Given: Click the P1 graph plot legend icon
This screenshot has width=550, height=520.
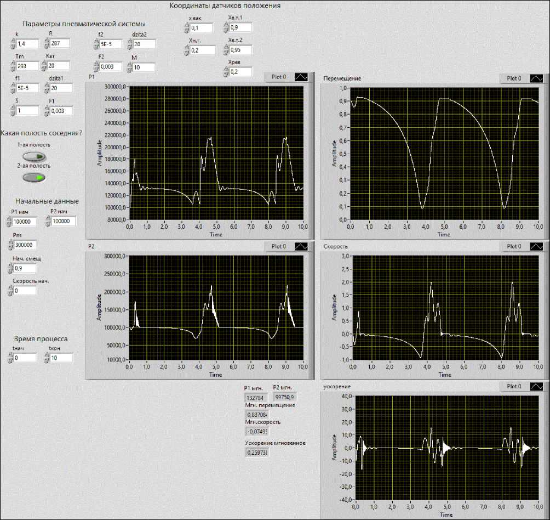Looking at the screenshot, I should point(301,77).
